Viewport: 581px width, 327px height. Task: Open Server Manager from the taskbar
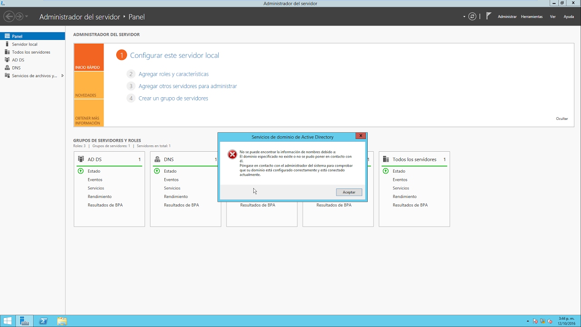pyautogui.click(x=25, y=321)
